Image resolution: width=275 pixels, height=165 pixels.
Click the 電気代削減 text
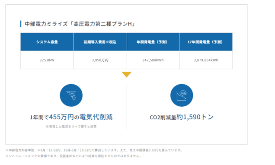click(96, 117)
